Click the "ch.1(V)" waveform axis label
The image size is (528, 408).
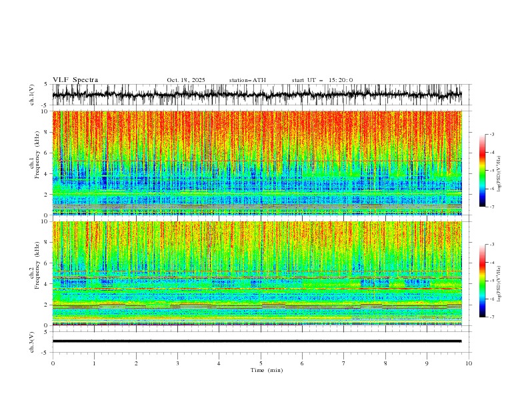[x=32, y=95]
